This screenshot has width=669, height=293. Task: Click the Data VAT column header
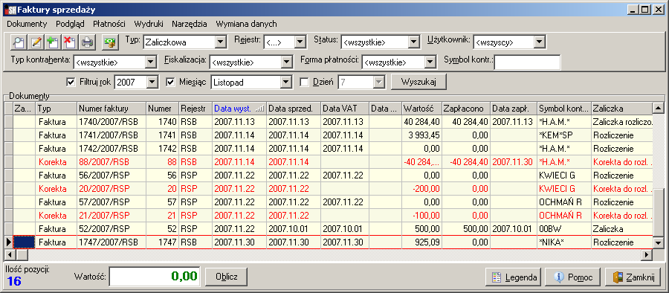[x=345, y=109]
